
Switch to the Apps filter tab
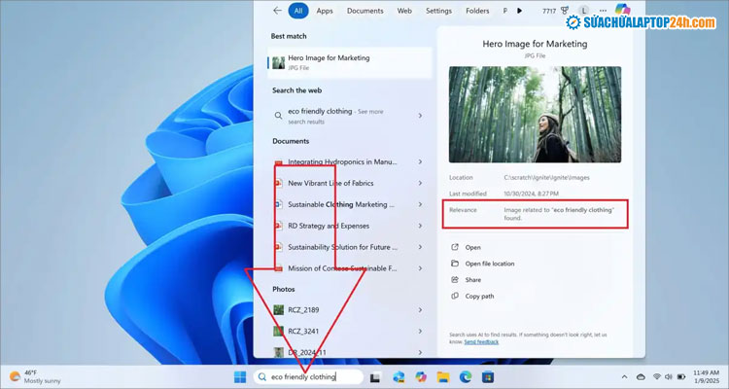[x=325, y=11]
